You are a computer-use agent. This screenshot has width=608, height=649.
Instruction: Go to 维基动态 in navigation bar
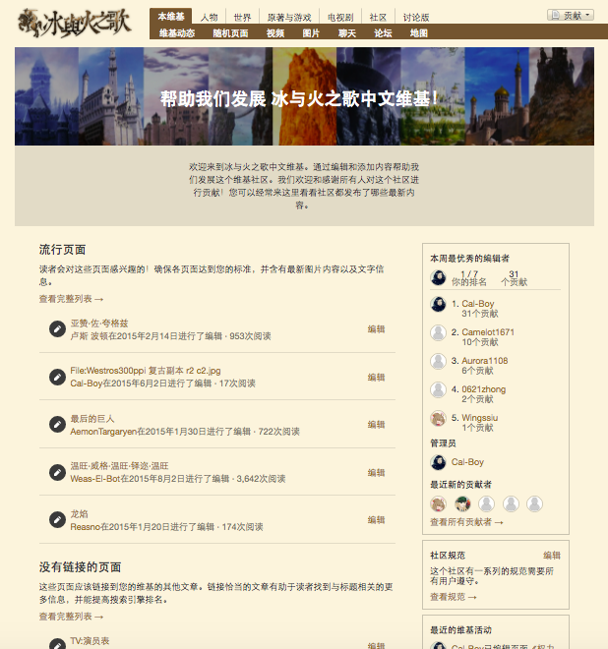[x=177, y=33]
